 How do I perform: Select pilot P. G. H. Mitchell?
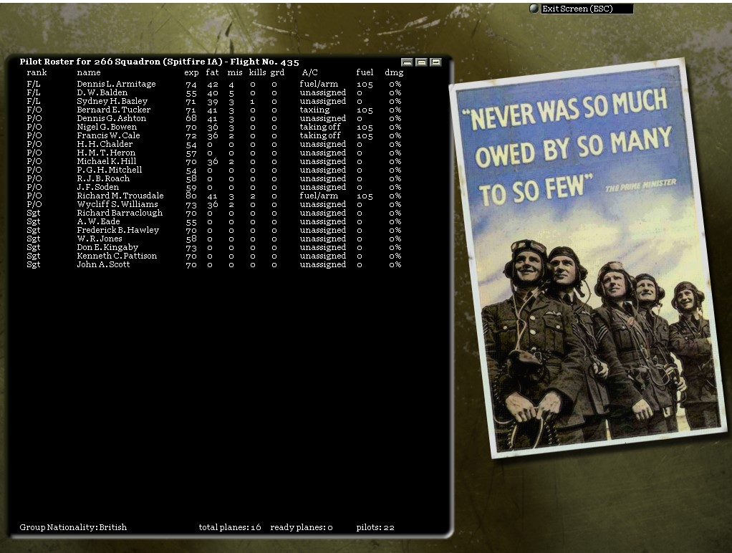(x=110, y=170)
